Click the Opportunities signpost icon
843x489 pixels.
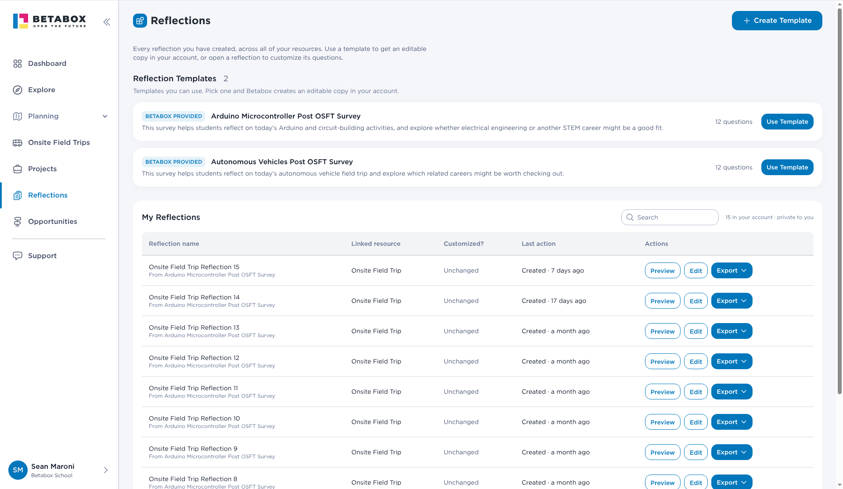point(18,222)
